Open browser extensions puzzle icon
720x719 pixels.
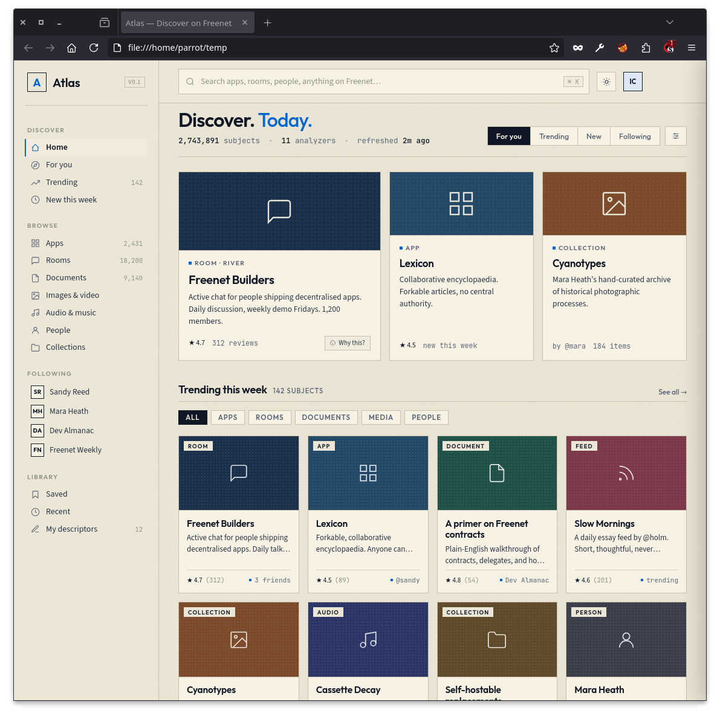(646, 48)
